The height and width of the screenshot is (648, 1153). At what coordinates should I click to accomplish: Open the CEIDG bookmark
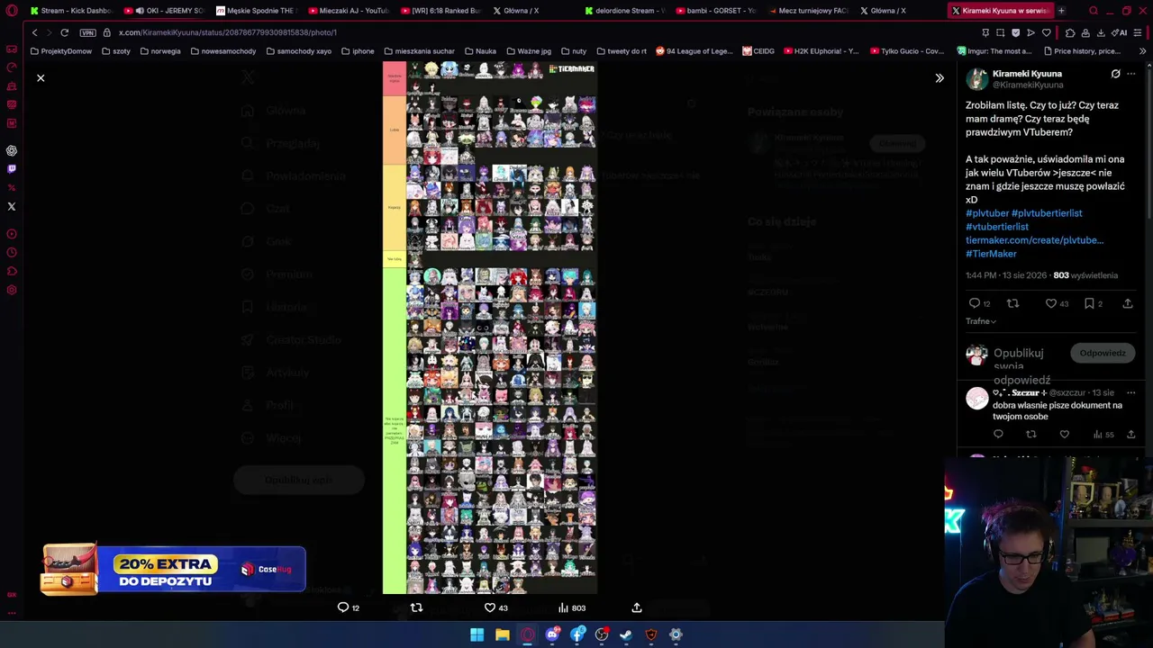pyautogui.click(x=758, y=51)
